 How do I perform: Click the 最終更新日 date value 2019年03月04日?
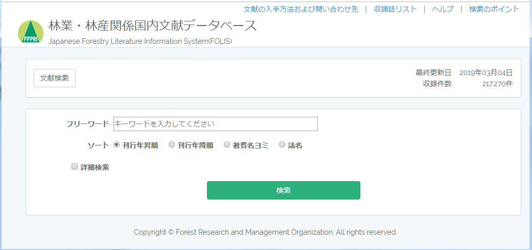[x=486, y=72]
